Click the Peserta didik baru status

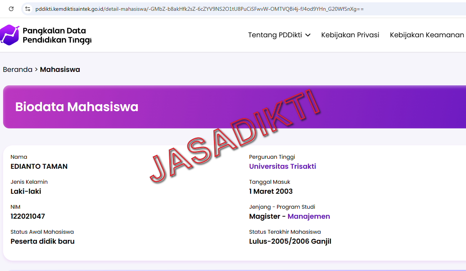42,241
